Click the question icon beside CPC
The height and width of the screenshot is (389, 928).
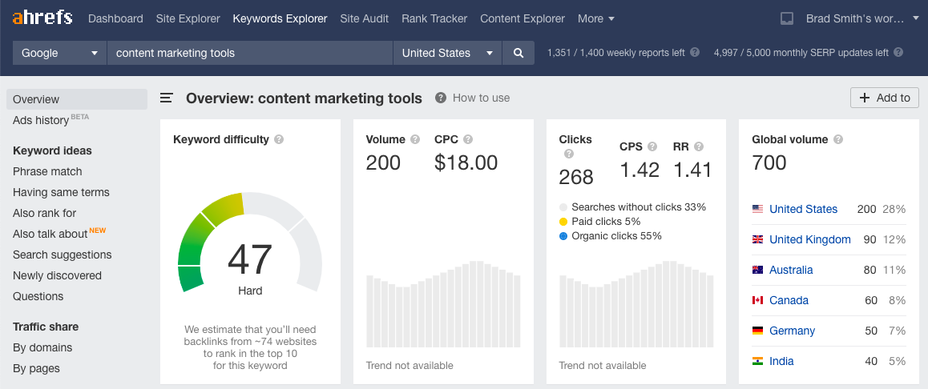tap(468, 139)
